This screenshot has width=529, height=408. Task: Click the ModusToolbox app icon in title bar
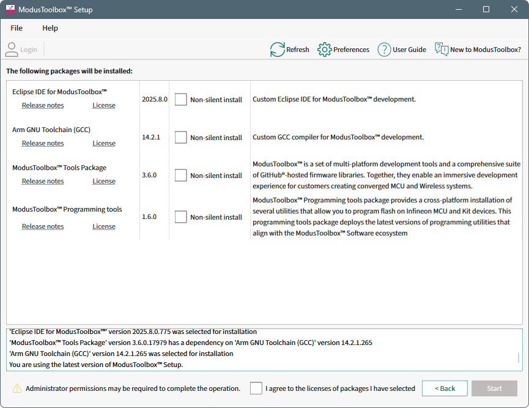tap(10, 10)
